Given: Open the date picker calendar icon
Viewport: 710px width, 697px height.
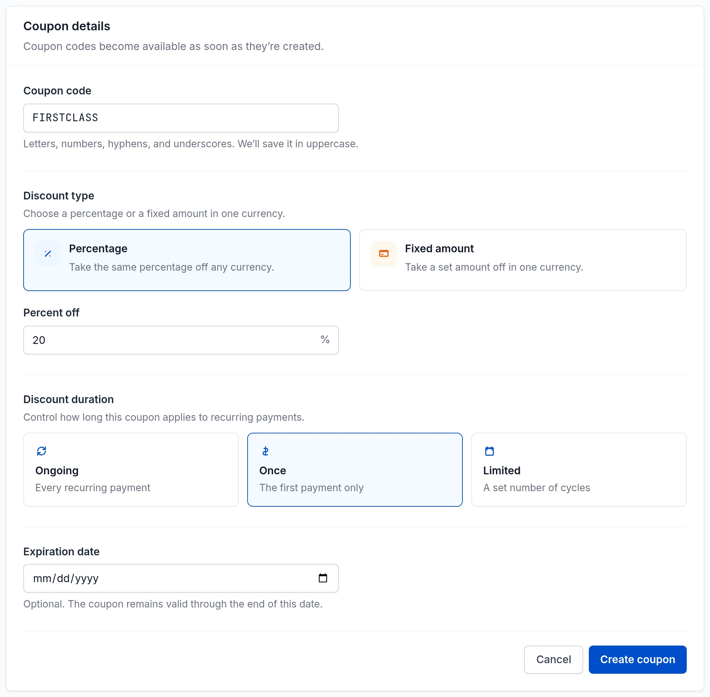Looking at the screenshot, I should pyautogui.click(x=323, y=578).
